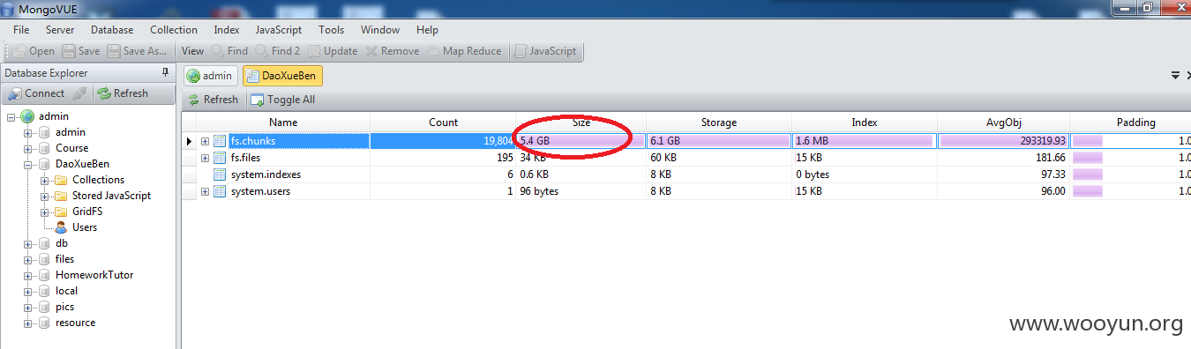Click the Find toolbar button
The height and width of the screenshot is (349, 1191).
[229, 51]
